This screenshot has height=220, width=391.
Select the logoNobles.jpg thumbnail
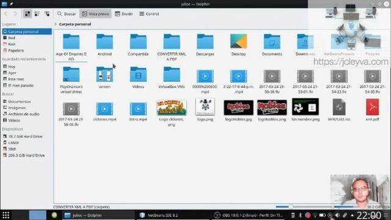(x=238, y=108)
